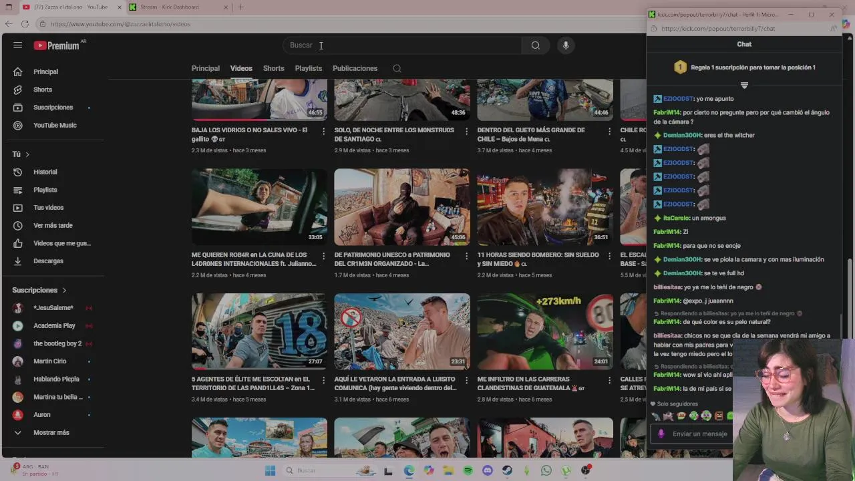Click Regala 1 suscripción banner
This screenshot has height=481, width=855.
(x=744, y=67)
